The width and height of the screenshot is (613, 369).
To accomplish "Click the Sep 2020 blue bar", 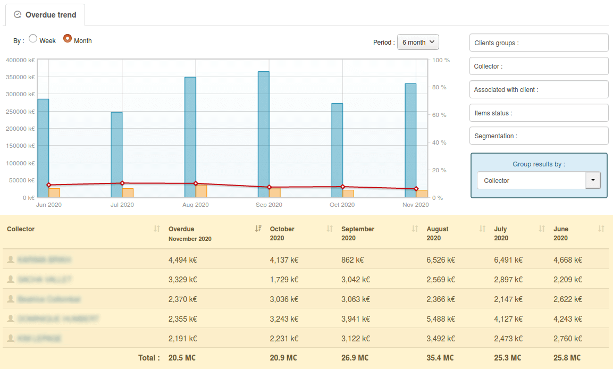I will pyautogui.click(x=264, y=133).
